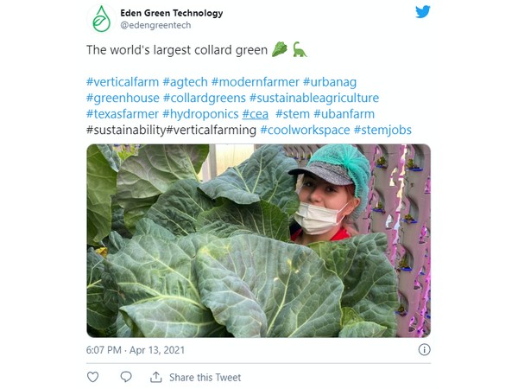518x389 pixels.
Task: Select the #hydroponics hashtag
Action: (x=200, y=114)
